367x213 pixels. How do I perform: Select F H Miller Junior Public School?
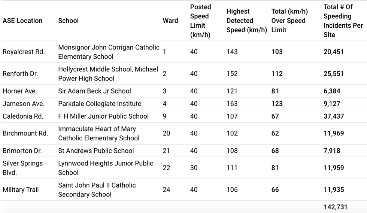[x=103, y=116]
